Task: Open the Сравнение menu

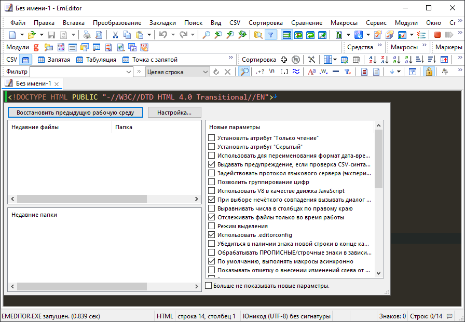Action: tap(306, 22)
